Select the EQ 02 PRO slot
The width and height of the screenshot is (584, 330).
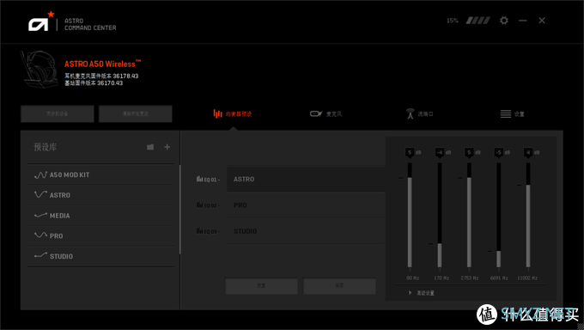click(x=306, y=205)
